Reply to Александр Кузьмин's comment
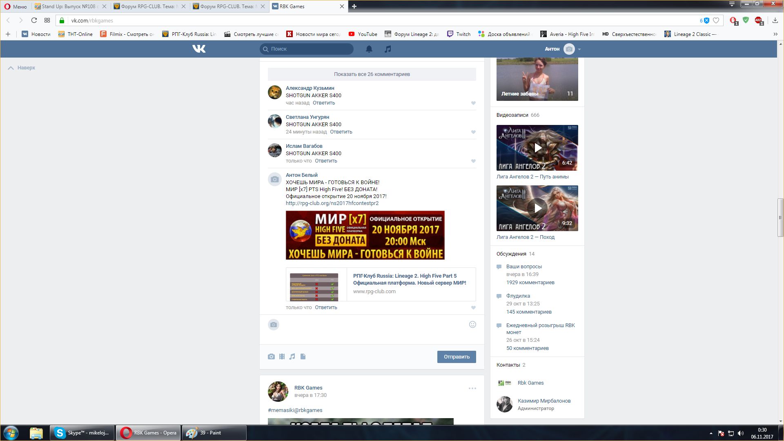This screenshot has width=784, height=441. point(324,103)
